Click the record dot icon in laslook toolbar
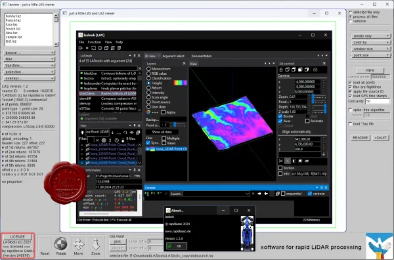Screen dimensions: 394x260 coord(87,48)
